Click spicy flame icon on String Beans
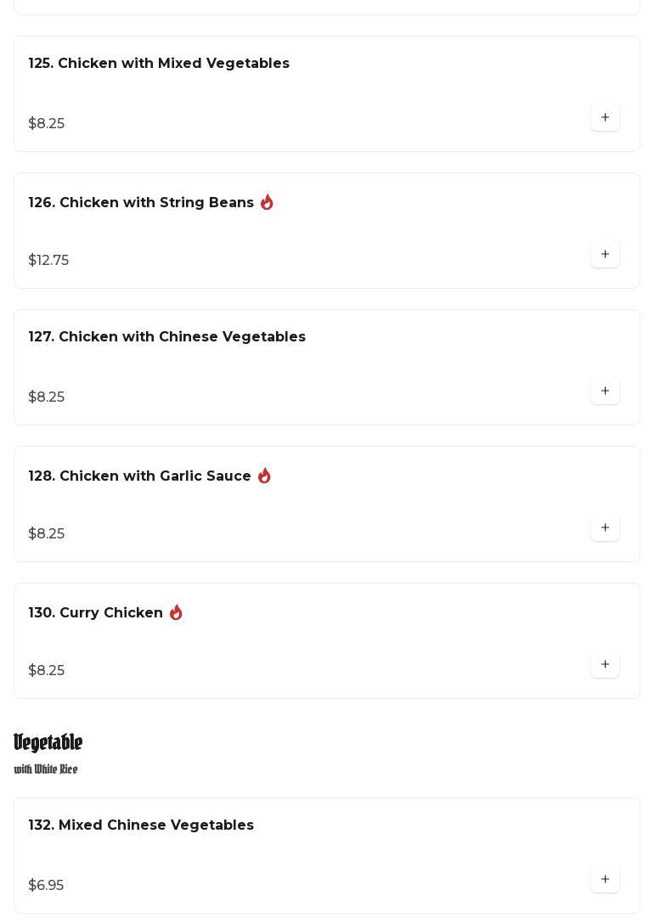 pyautogui.click(x=267, y=202)
